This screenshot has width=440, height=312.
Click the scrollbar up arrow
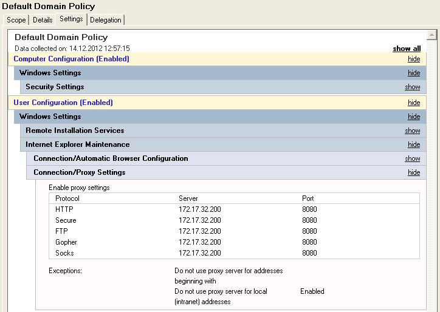click(431, 35)
